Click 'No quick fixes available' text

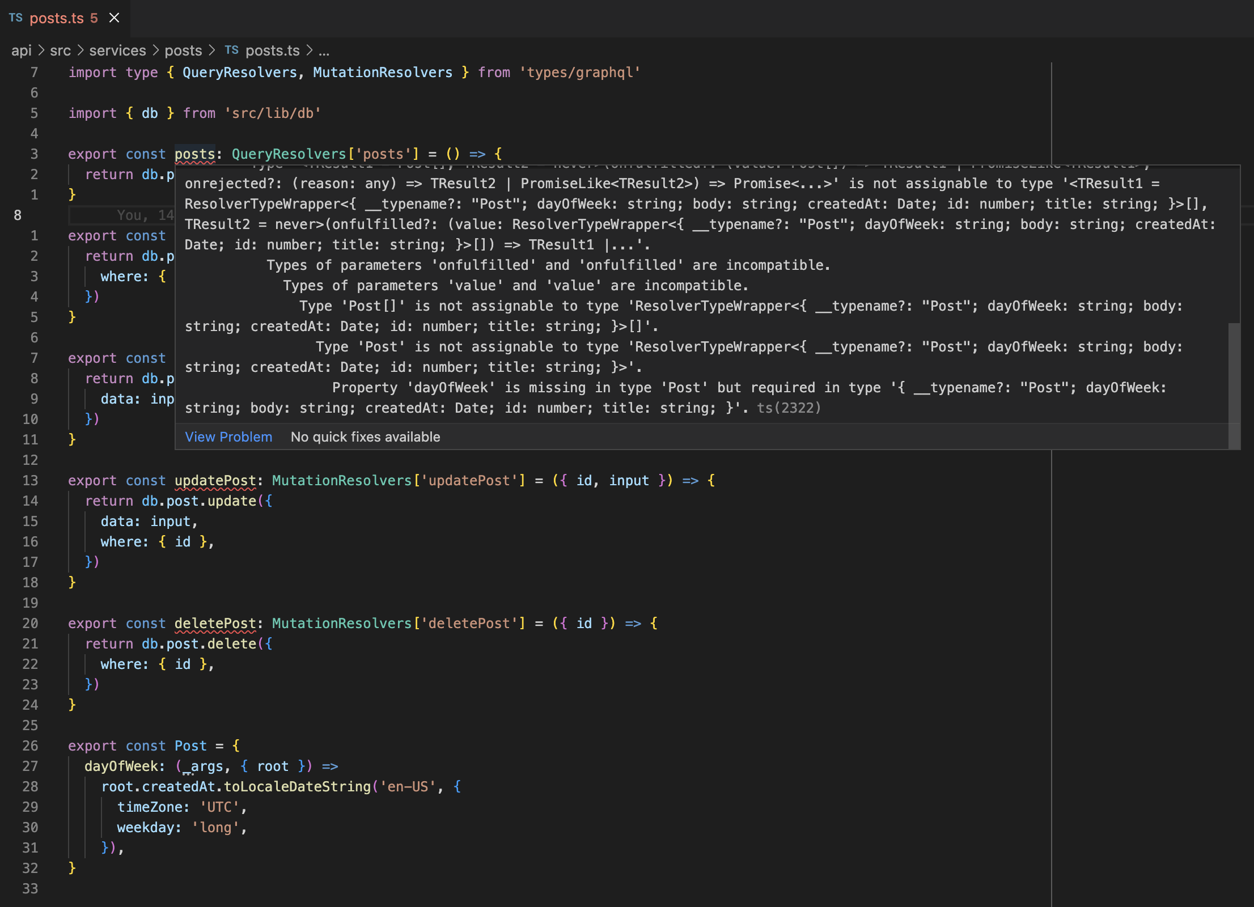click(x=365, y=437)
